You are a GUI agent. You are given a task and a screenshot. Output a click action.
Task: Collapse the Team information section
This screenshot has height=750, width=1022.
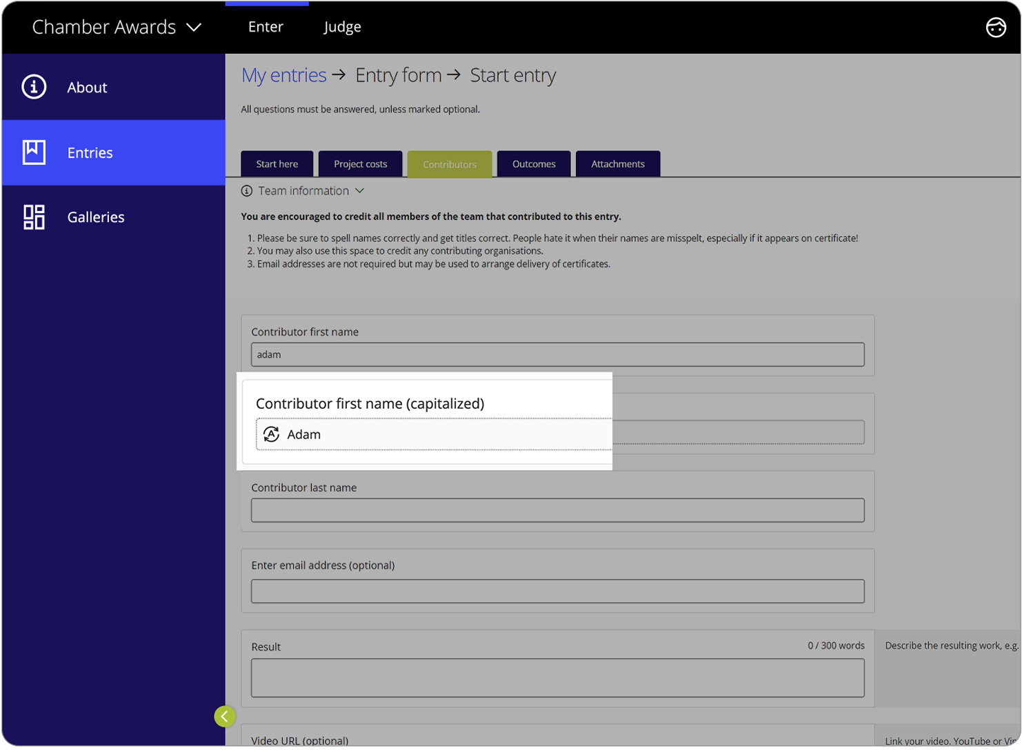[x=359, y=190]
